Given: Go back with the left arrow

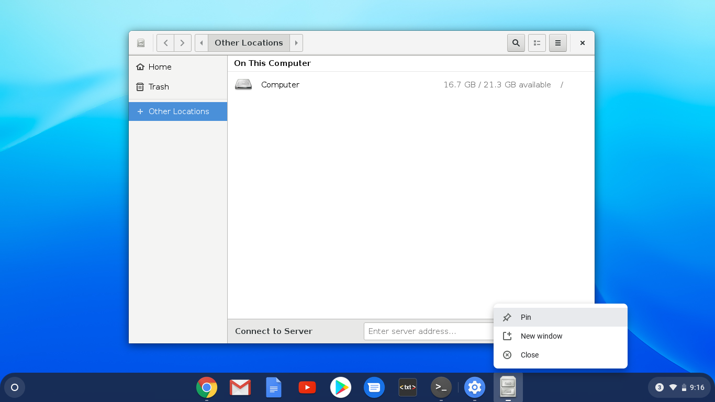Looking at the screenshot, I should [x=165, y=43].
